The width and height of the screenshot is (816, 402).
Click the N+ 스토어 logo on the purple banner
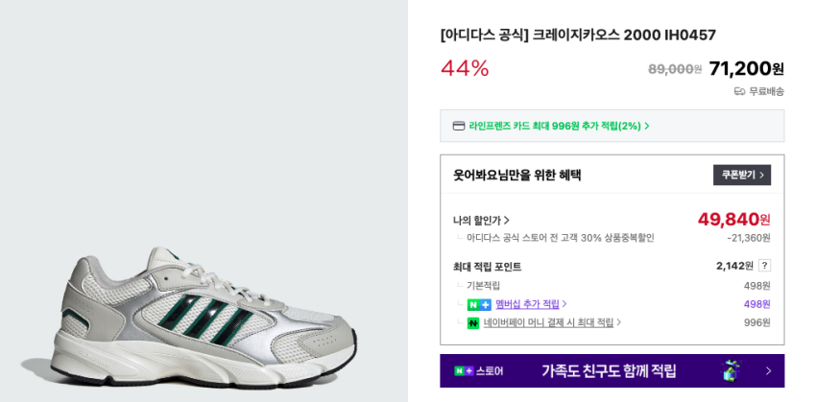pyautogui.click(x=478, y=370)
